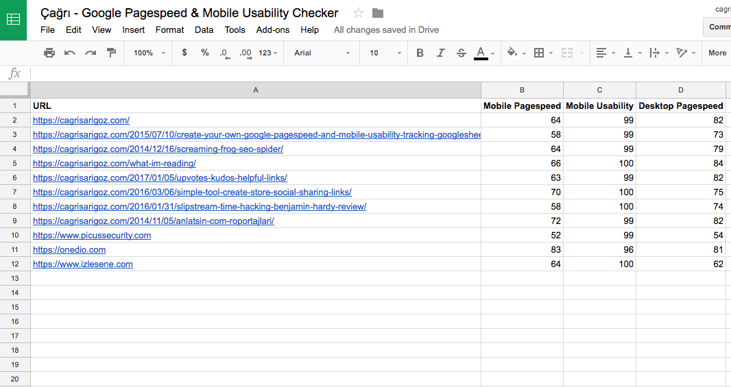Open the Add-ons menu
The width and height of the screenshot is (731, 387).
point(273,30)
